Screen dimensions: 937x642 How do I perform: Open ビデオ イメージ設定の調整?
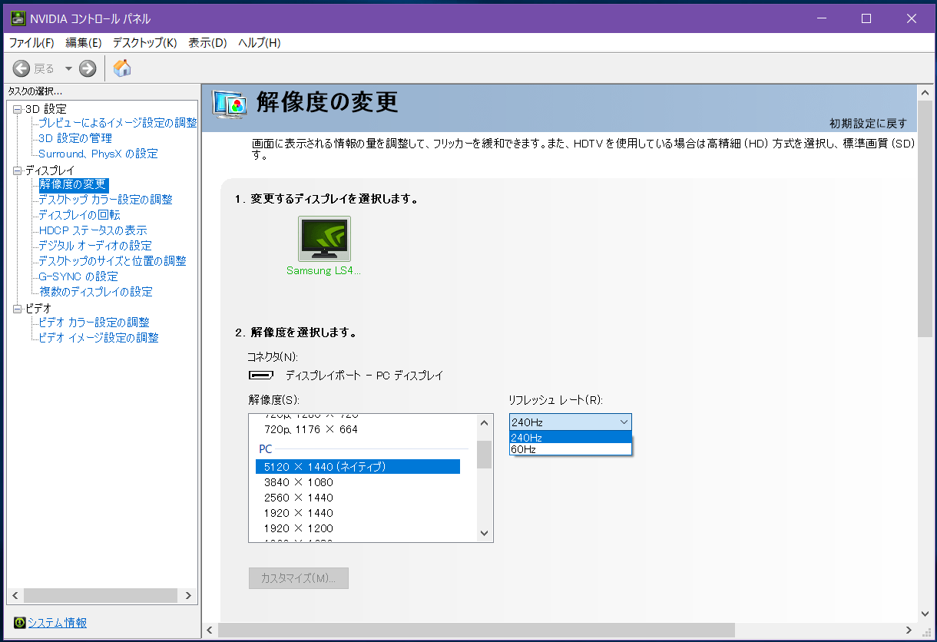coord(99,338)
